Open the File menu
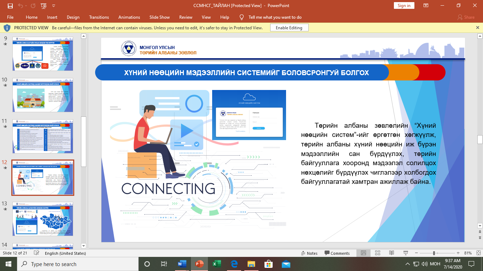483x271 pixels. click(10, 17)
